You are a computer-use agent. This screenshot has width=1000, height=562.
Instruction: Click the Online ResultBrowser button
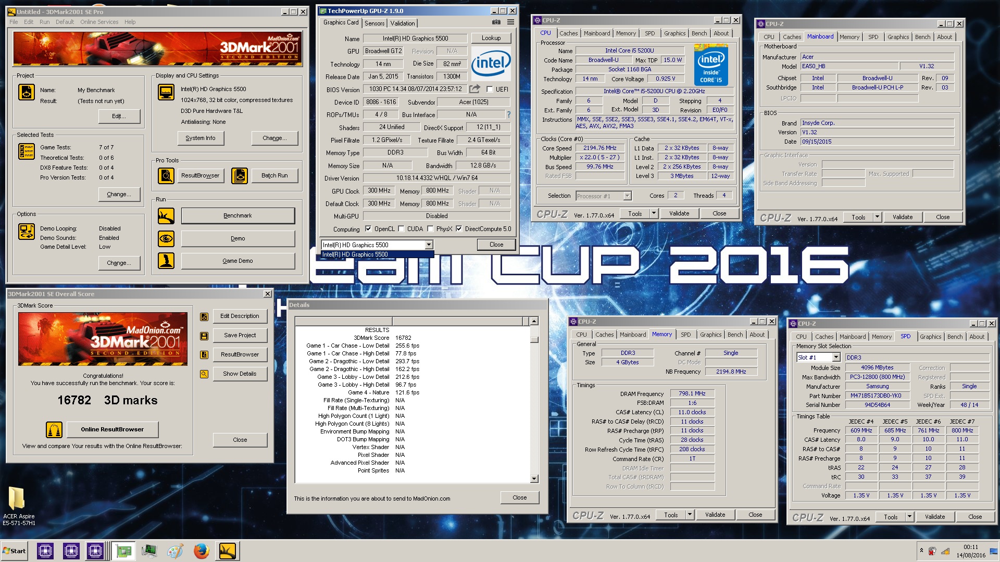[x=112, y=430]
